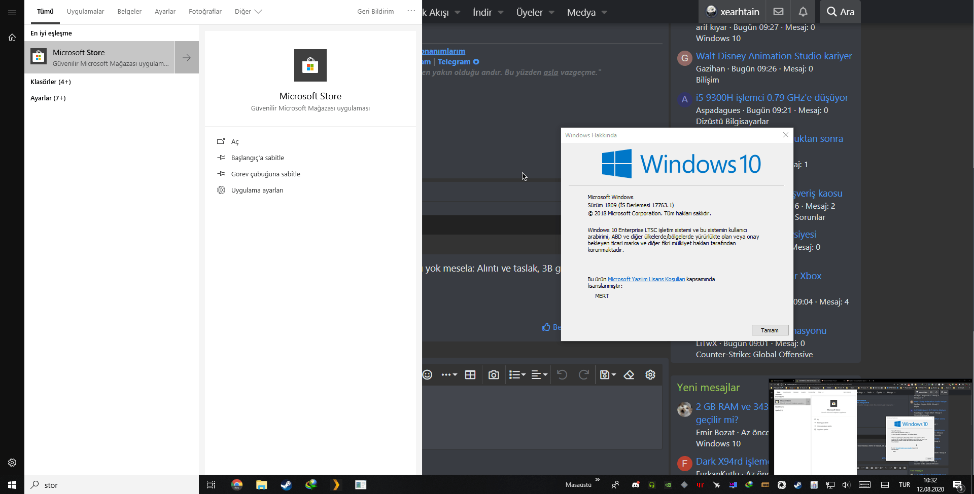Open the volume control tray icon

pyautogui.click(x=846, y=485)
